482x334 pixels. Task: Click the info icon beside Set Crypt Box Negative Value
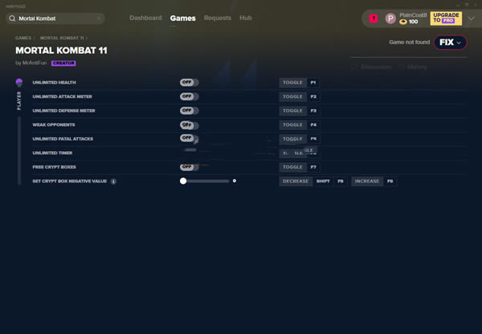pyautogui.click(x=113, y=181)
